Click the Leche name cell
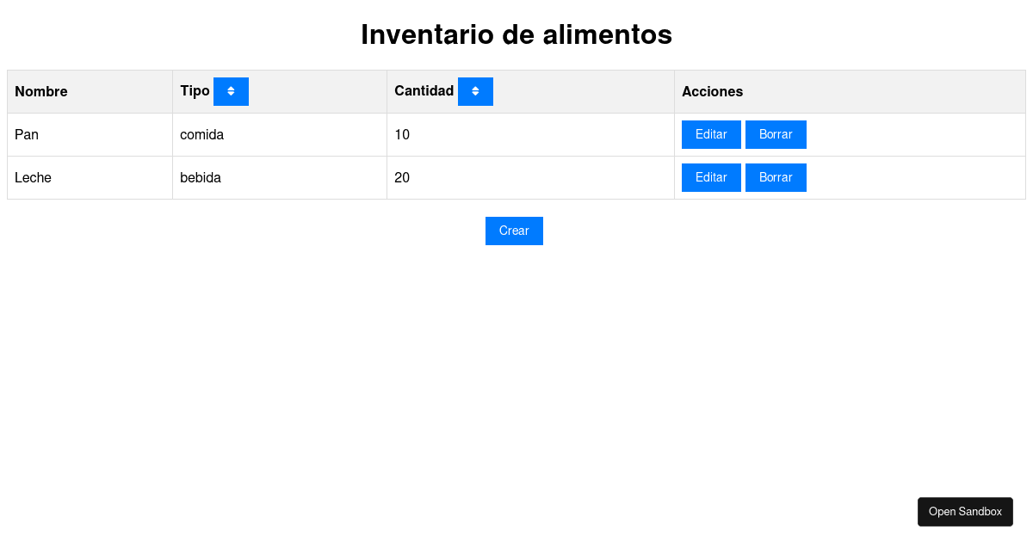 [x=90, y=178]
